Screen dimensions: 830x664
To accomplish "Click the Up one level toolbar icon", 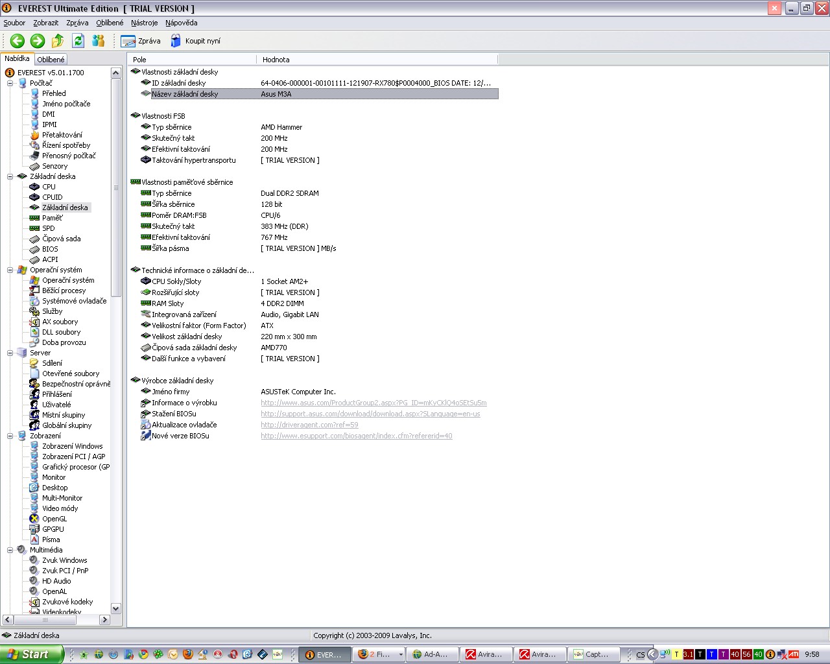I will click(58, 41).
